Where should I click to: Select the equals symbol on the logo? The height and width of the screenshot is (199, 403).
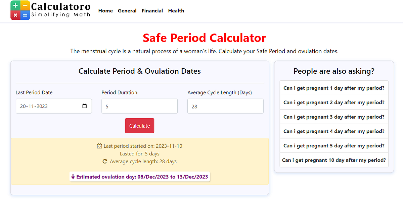25,15
